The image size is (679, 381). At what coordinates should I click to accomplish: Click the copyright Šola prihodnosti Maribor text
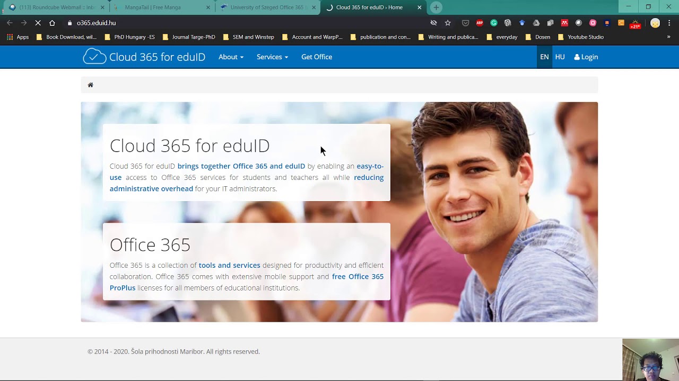tap(173, 351)
